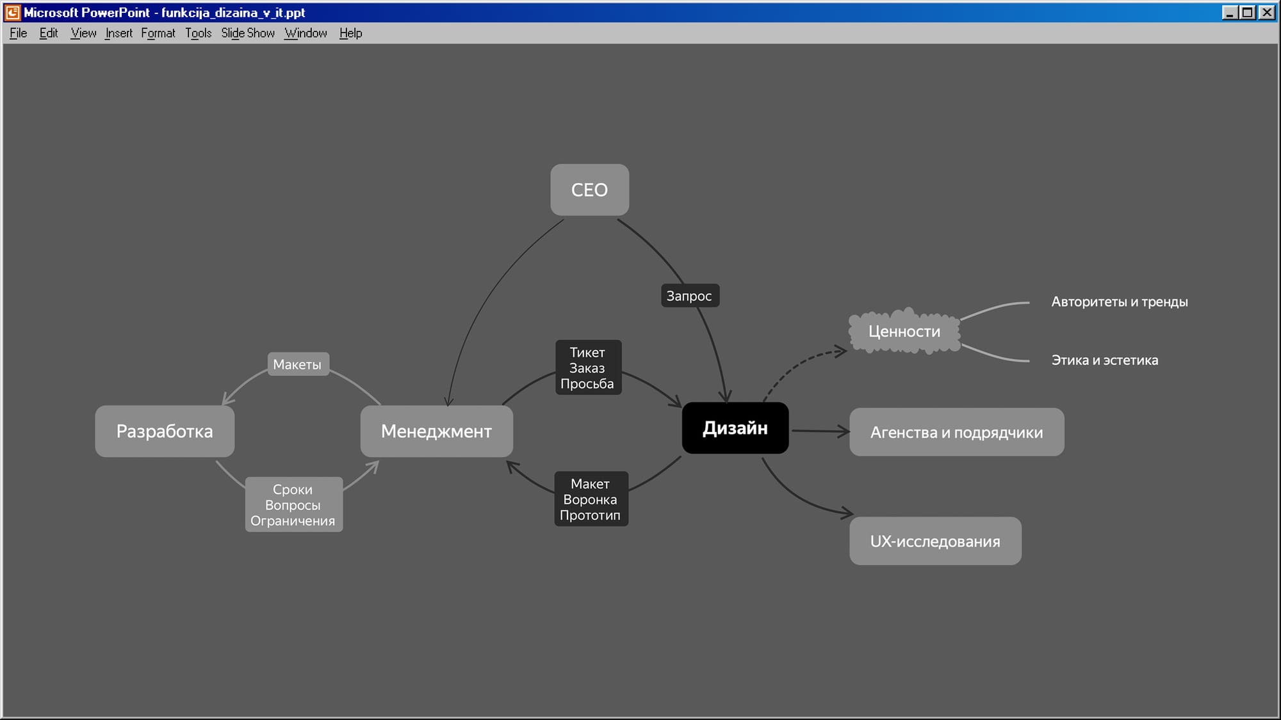Open the Tools menu
The image size is (1281, 720).
click(x=198, y=33)
